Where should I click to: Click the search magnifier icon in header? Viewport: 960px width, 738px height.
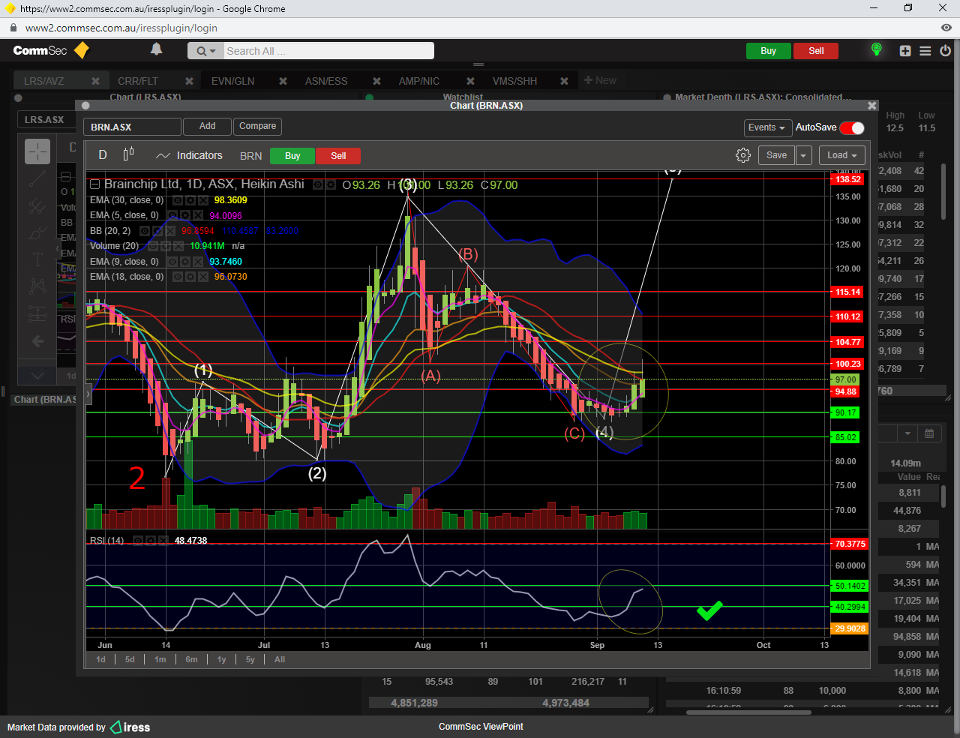[200, 51]
